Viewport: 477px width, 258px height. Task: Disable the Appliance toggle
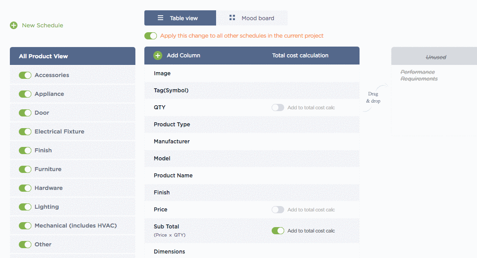coord(25,94)
